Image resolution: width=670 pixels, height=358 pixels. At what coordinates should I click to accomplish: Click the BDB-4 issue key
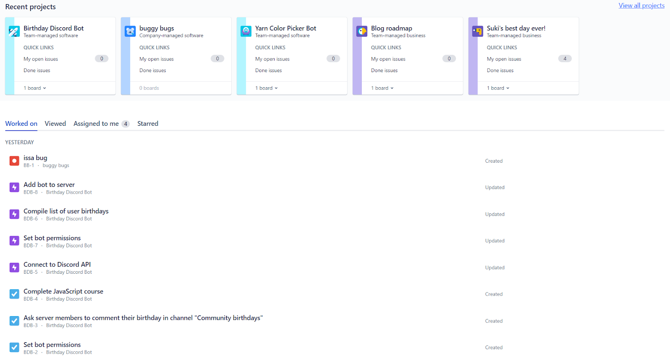coord(31,299)
